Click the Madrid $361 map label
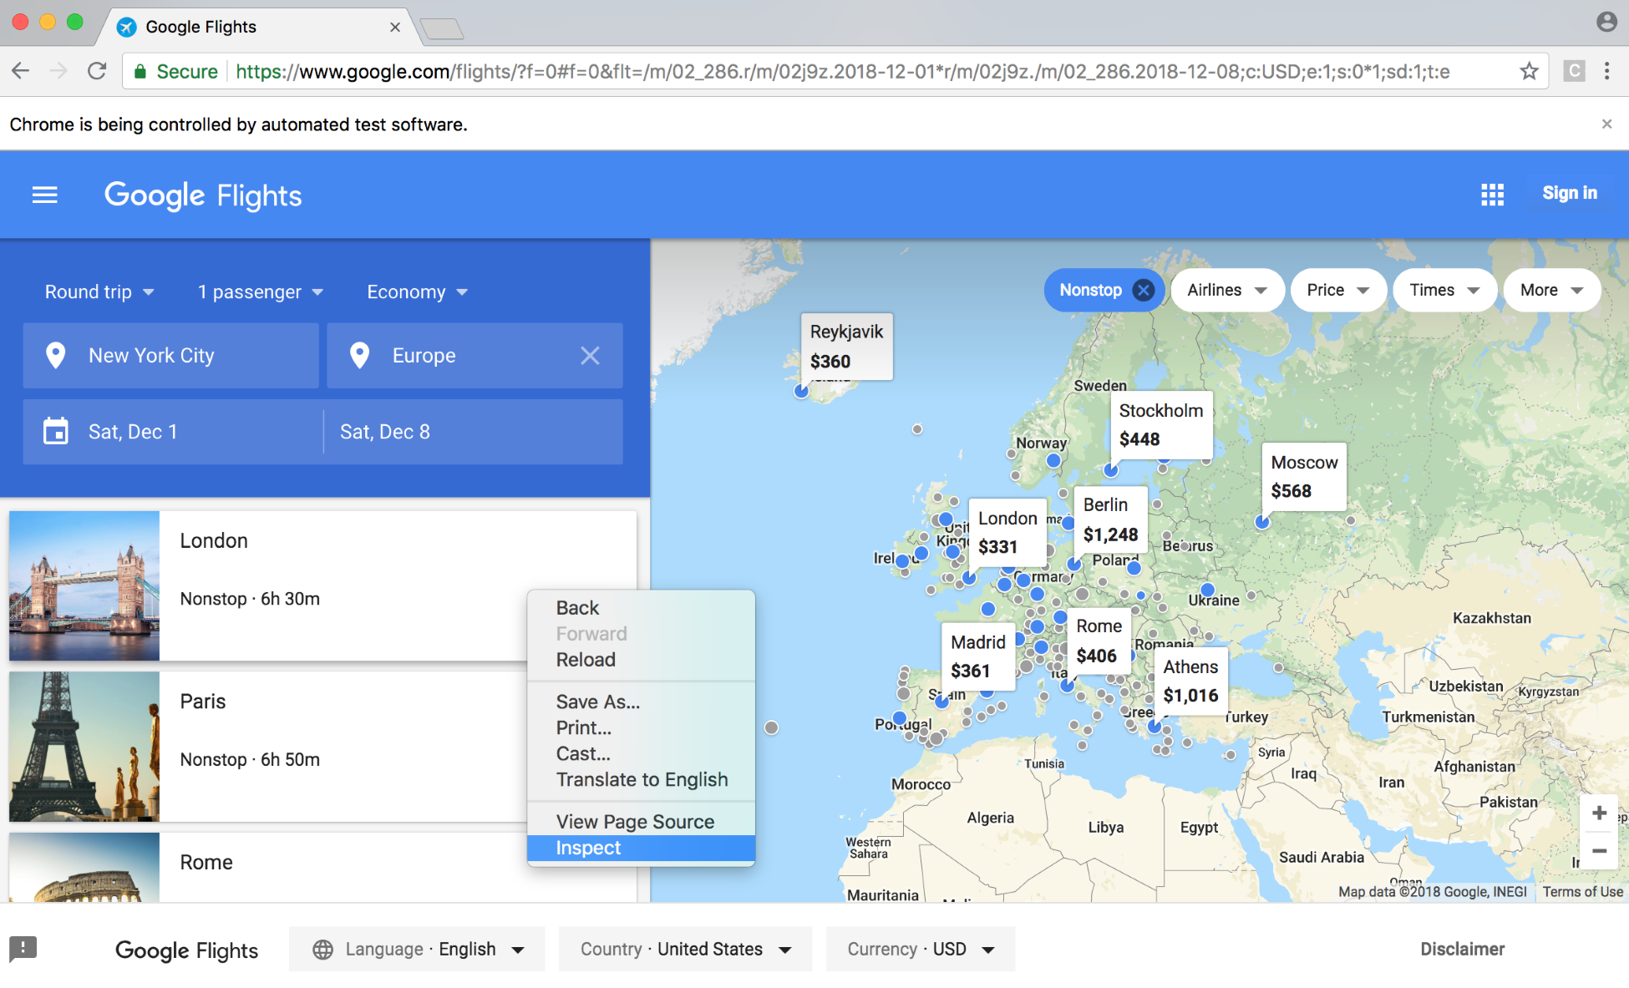 click(x=978, y=656)
